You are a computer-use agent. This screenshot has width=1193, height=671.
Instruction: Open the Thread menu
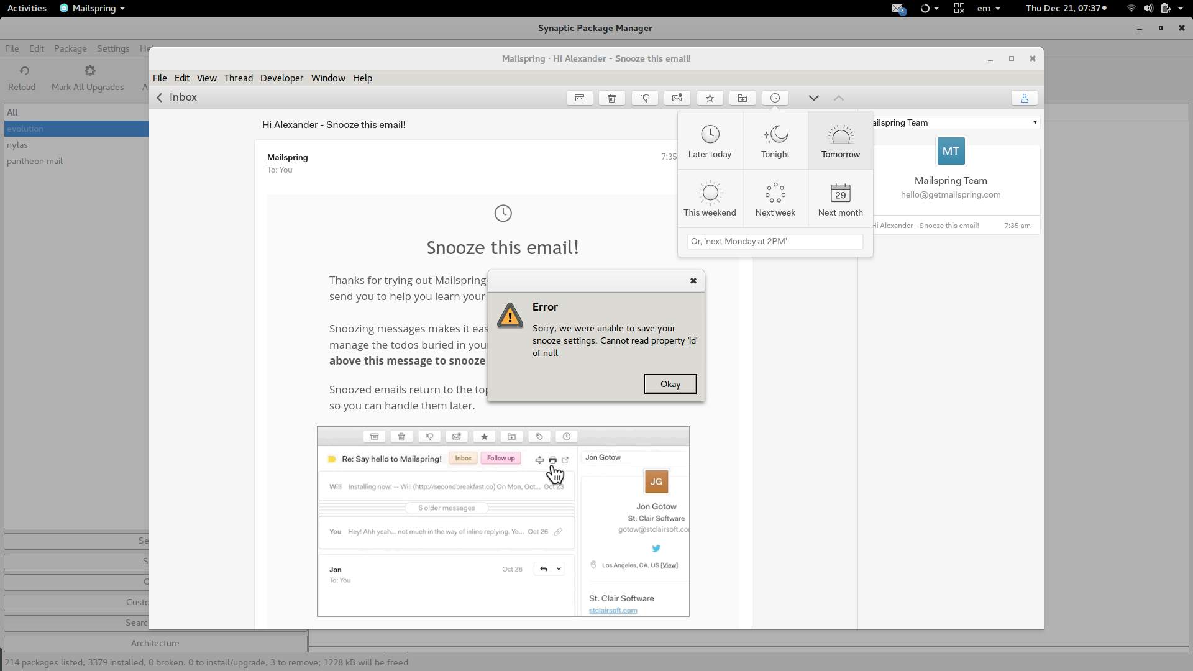coord(239,78)
